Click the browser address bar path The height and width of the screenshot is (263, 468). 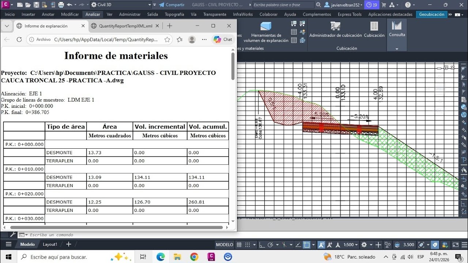(x=106, y=39)
